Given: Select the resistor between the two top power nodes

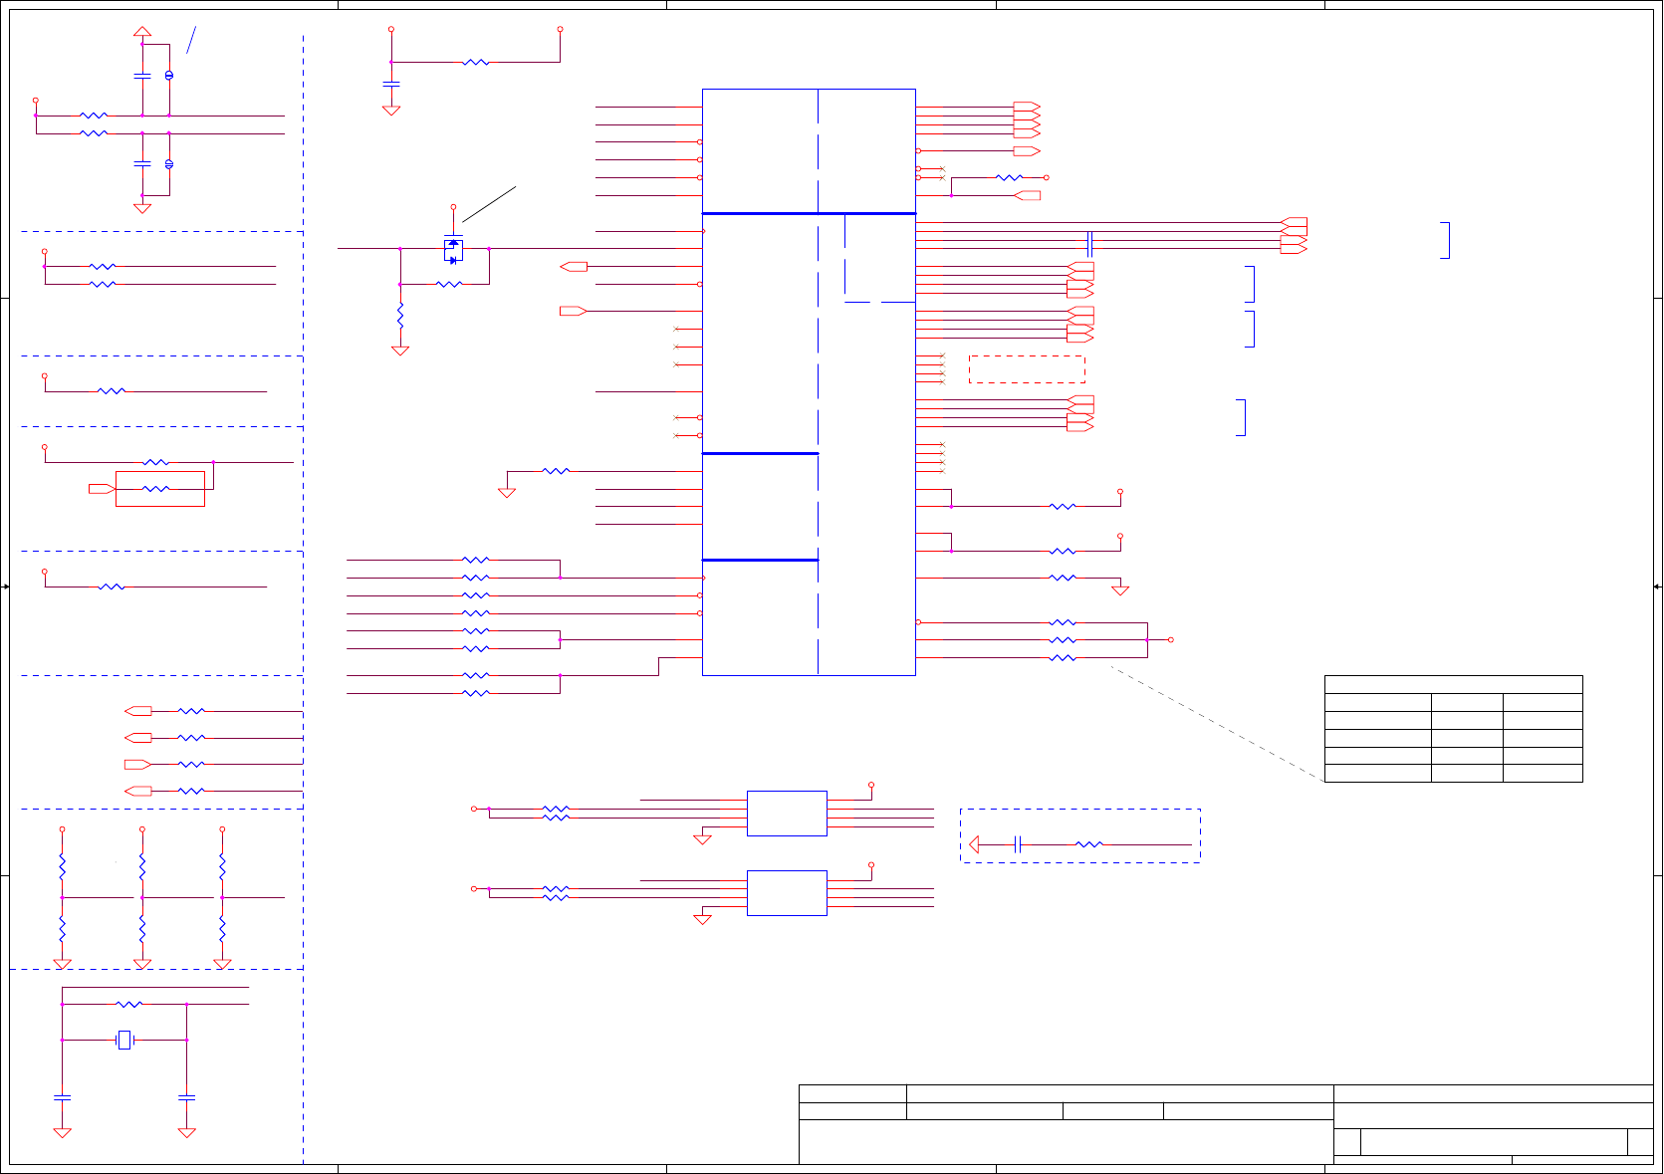Looking at the screenshot, I should [x=476, y=62].
